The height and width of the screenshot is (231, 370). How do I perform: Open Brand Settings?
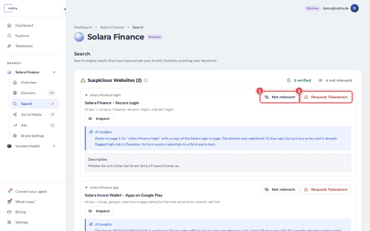pos(35,136)
